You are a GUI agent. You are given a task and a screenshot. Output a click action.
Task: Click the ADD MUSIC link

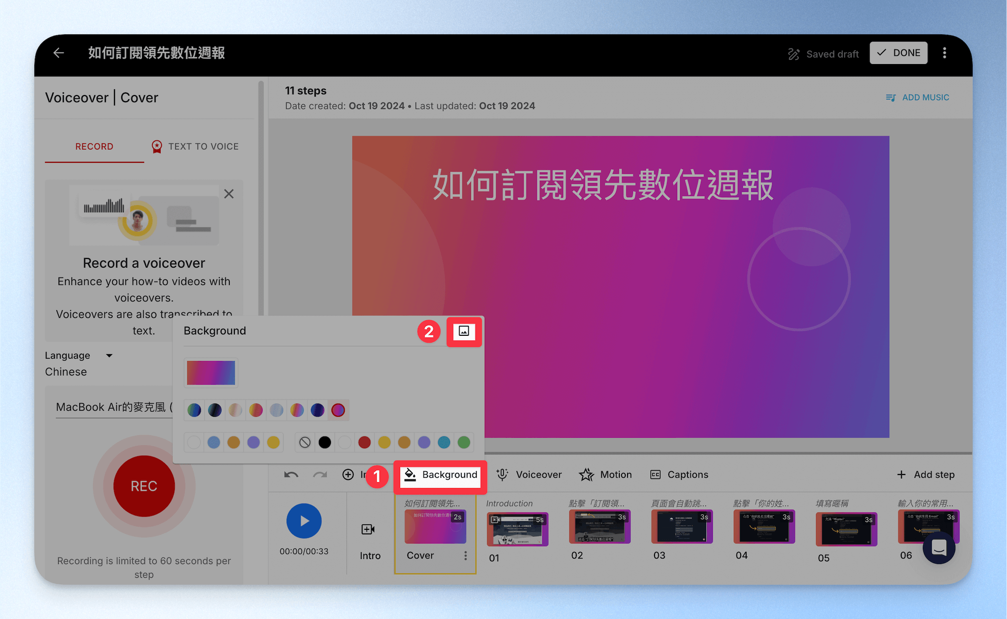pos(917,97)
